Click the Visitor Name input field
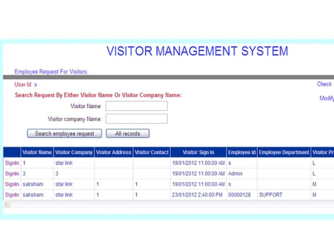The height and width of the screenshot is (250, 334). click(136, 106)
